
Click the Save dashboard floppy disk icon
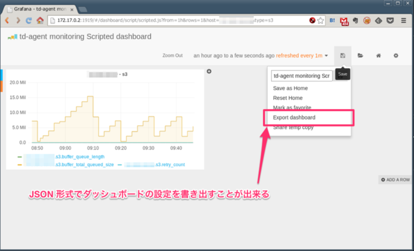point(343,56)
